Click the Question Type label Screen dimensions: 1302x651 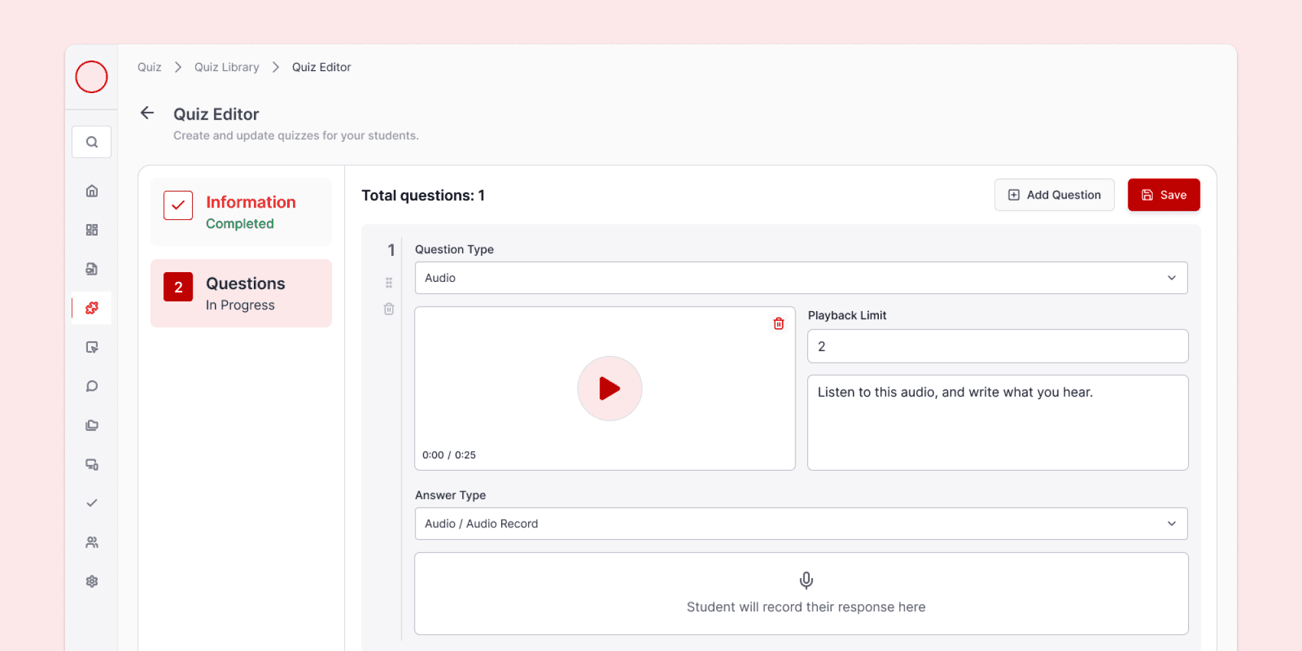pos(454,249)
